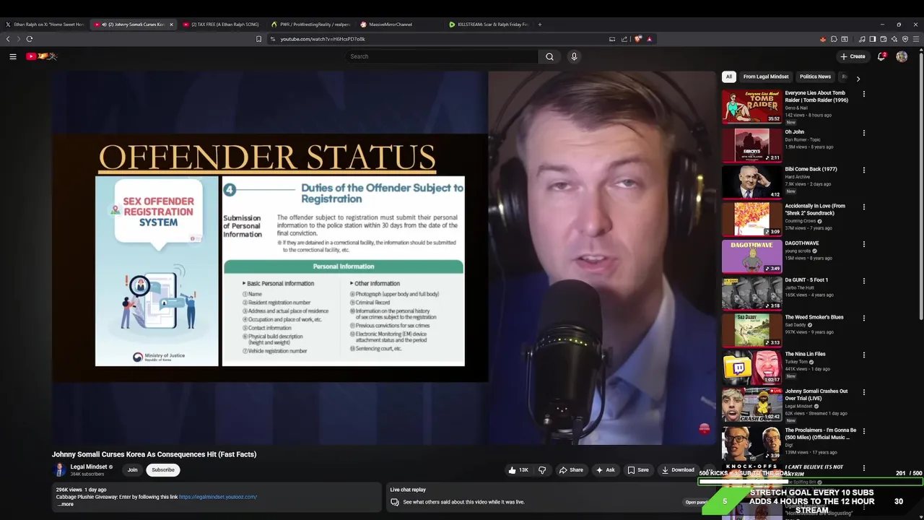924x520 pixels.
Task: Click the main video player
Action: 384,258
